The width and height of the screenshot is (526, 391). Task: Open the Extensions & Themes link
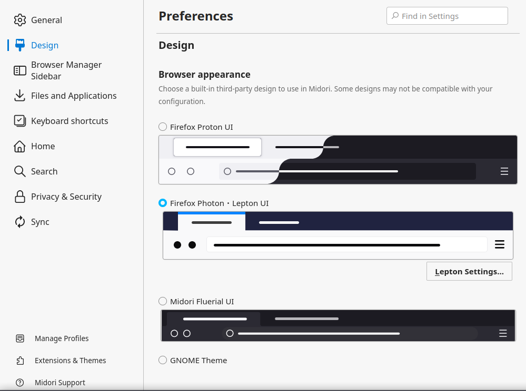[x=71, y=361]
